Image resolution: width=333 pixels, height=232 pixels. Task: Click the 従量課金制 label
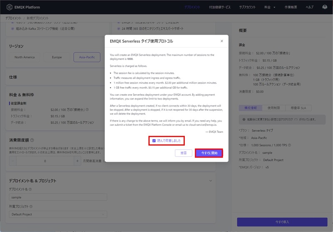(18, 103)
